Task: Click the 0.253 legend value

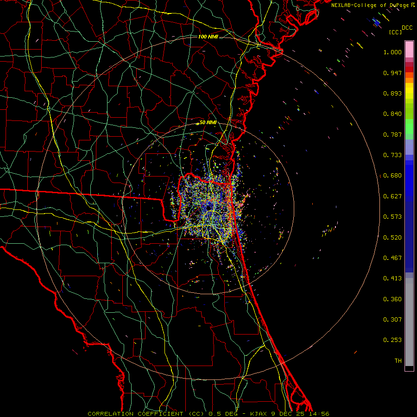Action: [392, 340]
